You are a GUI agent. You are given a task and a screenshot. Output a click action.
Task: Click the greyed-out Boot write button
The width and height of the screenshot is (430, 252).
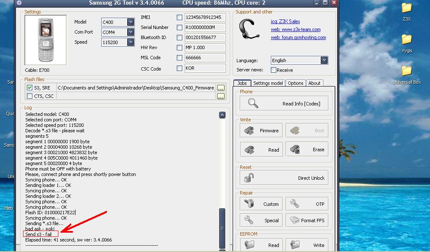307,130
